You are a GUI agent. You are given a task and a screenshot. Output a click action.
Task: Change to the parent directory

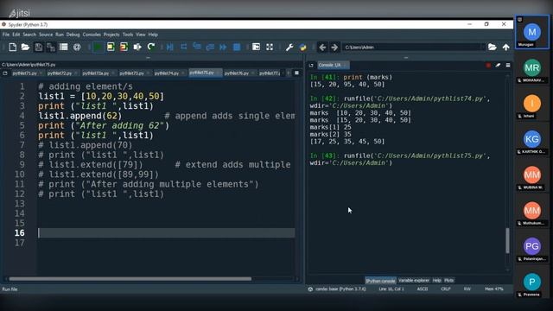(x=505, y=47)
